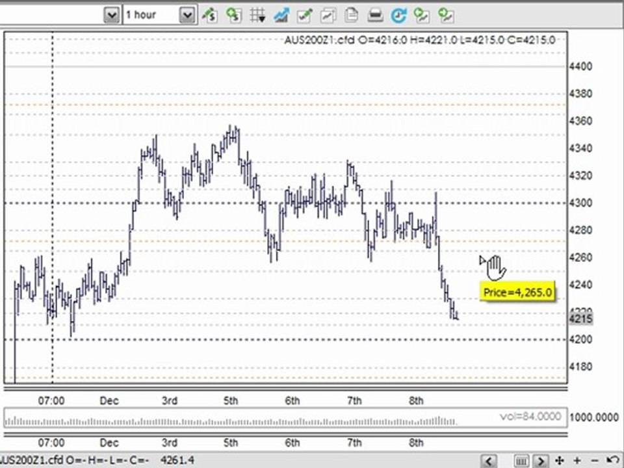Click the copy document icon
The image size is (624, 468).
click(x=352, y=15)
